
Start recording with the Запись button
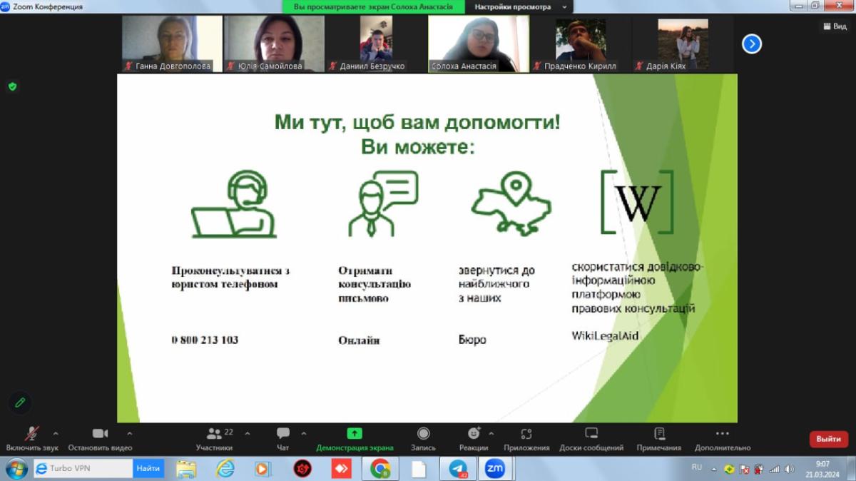coord(423,434)
